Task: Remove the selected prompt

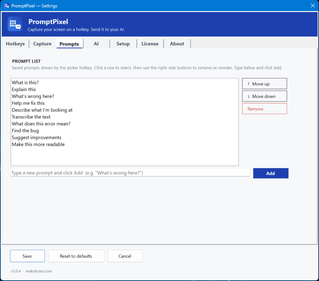Action: point(265,109)
